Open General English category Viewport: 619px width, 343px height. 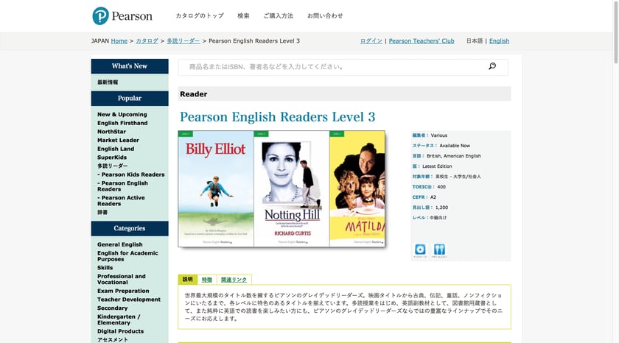[120, 244]
